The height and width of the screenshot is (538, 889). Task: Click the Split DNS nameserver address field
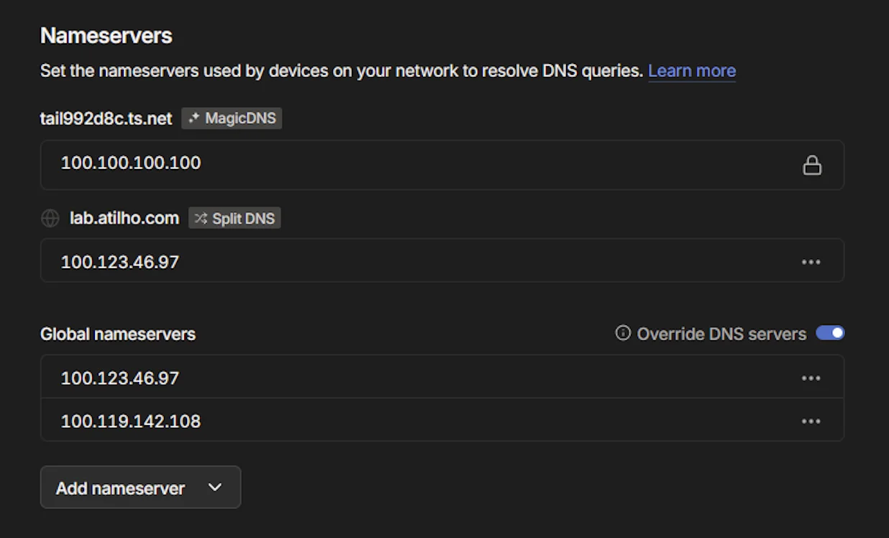[x=288, y=261]
